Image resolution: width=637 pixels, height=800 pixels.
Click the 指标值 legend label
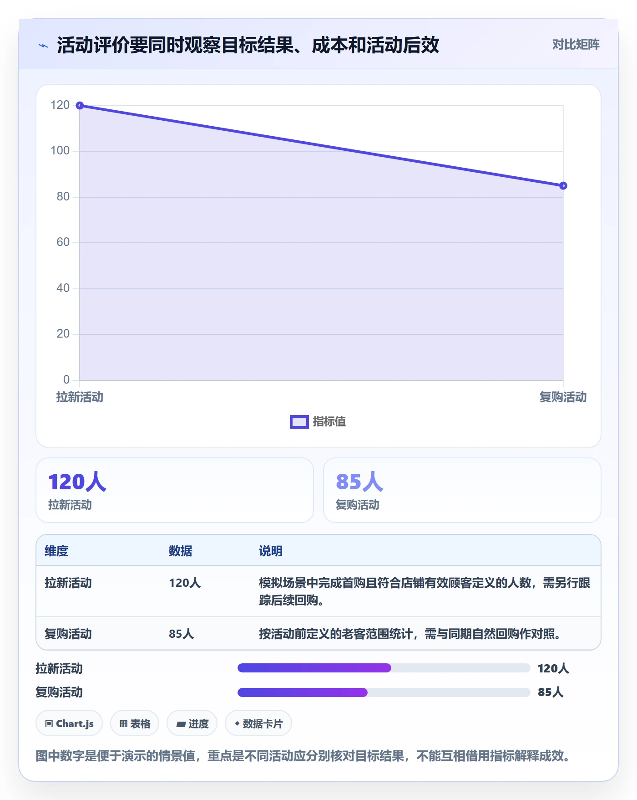click(x=329, y=422)
